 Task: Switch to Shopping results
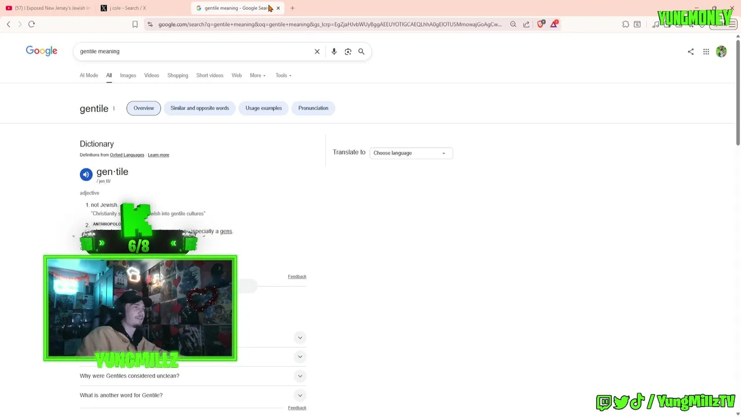point(178,75)
